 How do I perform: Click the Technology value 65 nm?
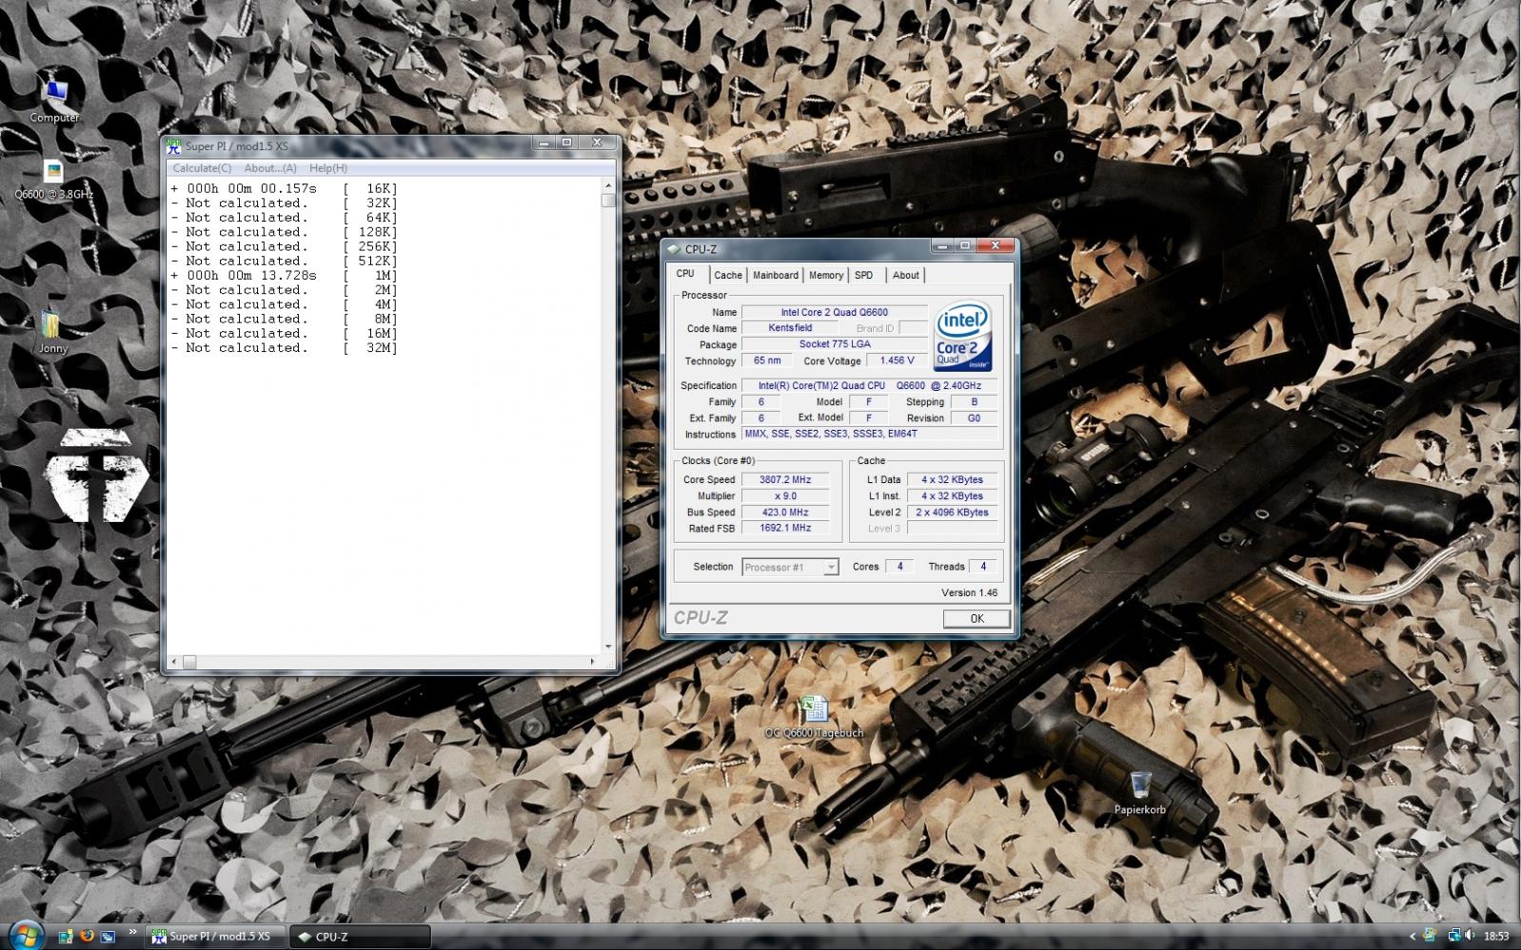pyautogui.click(x=767, y=361)
